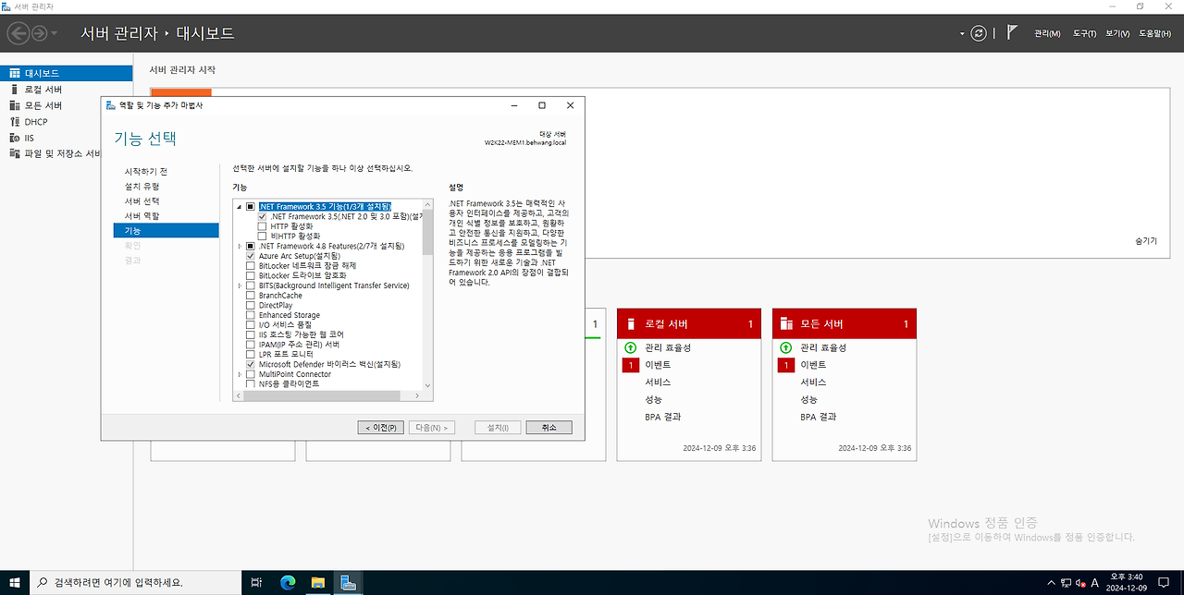Open the taskbar notification center icon
The image size is (1184, 595).
point(1165,583)
